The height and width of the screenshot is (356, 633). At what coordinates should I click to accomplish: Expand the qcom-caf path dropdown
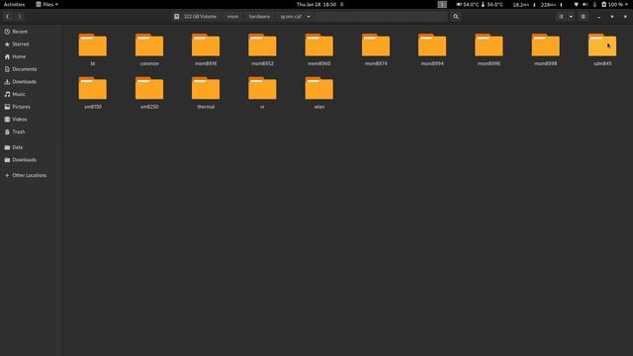point(309,17)
